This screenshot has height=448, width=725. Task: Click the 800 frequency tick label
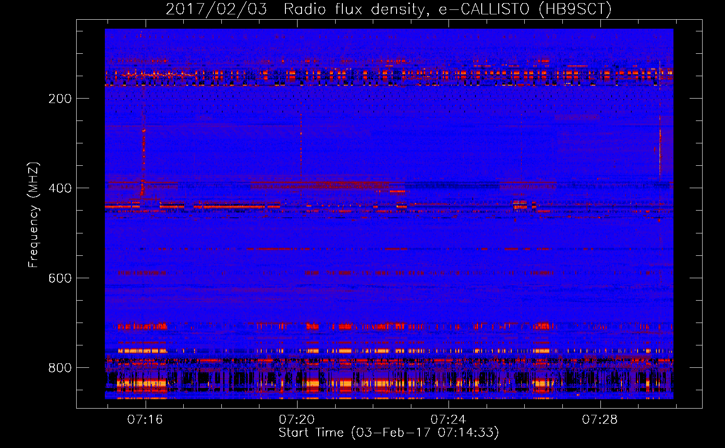(x=60, y=368)
